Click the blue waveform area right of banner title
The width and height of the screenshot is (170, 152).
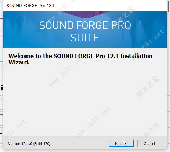click(149, 29)
